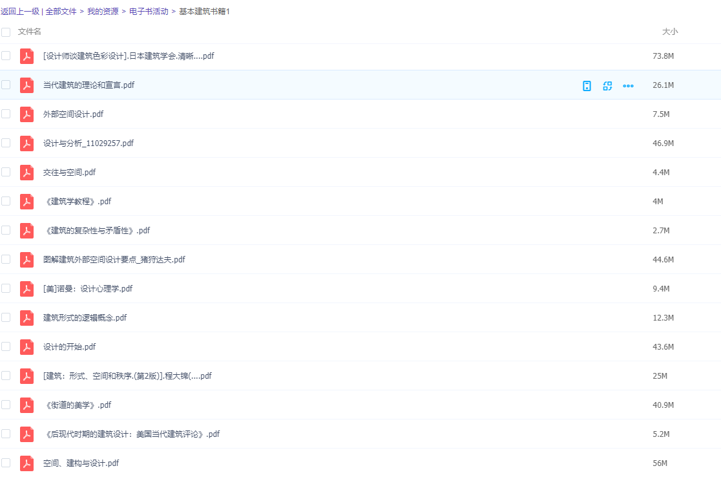
Task: Check the box for 外部空间设计.pdf
Action: [x=6, y=114]
